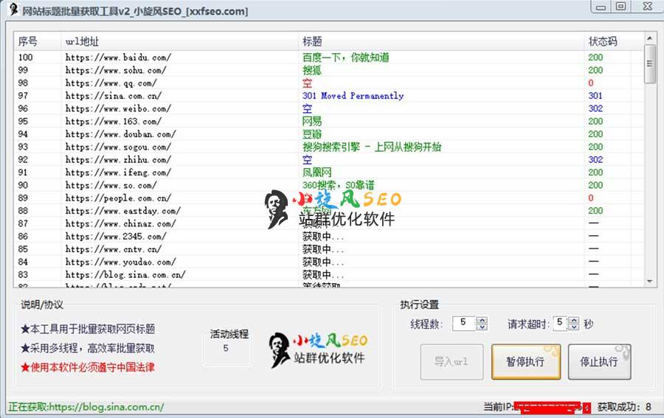Select the https://www.zhihu.com/ row
Image resolution: width=664 pixels, height=418 pixels.
tap(328, 159)
